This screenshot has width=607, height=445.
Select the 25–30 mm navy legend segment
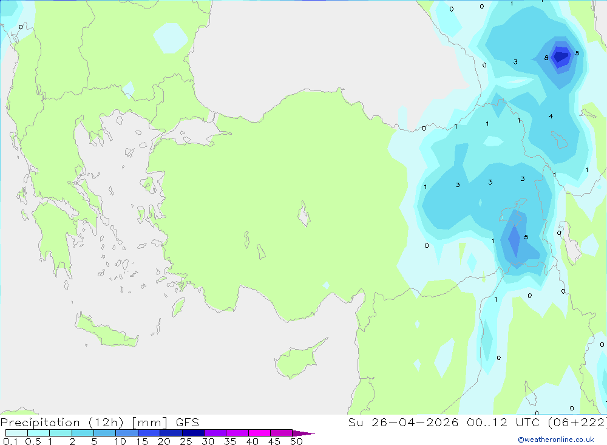[193, 433]
